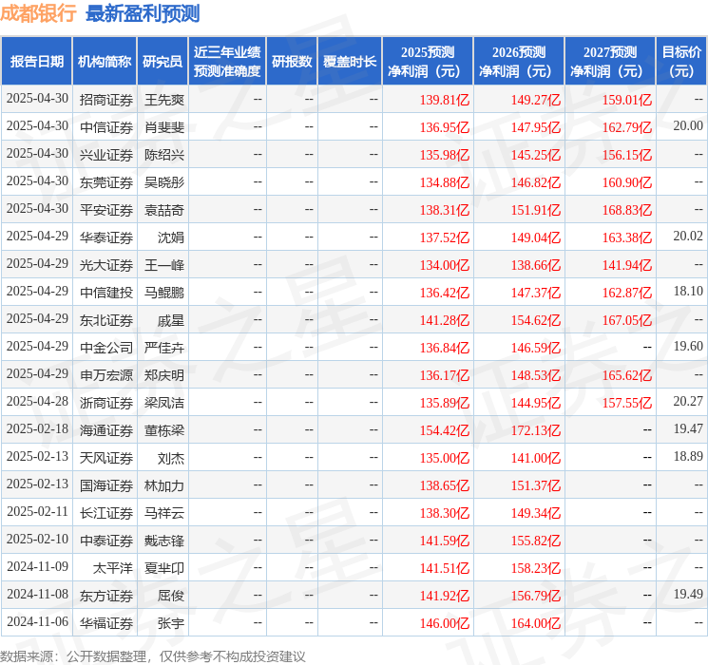Click the 覆盖时长 column header

(x=350, y=62)
